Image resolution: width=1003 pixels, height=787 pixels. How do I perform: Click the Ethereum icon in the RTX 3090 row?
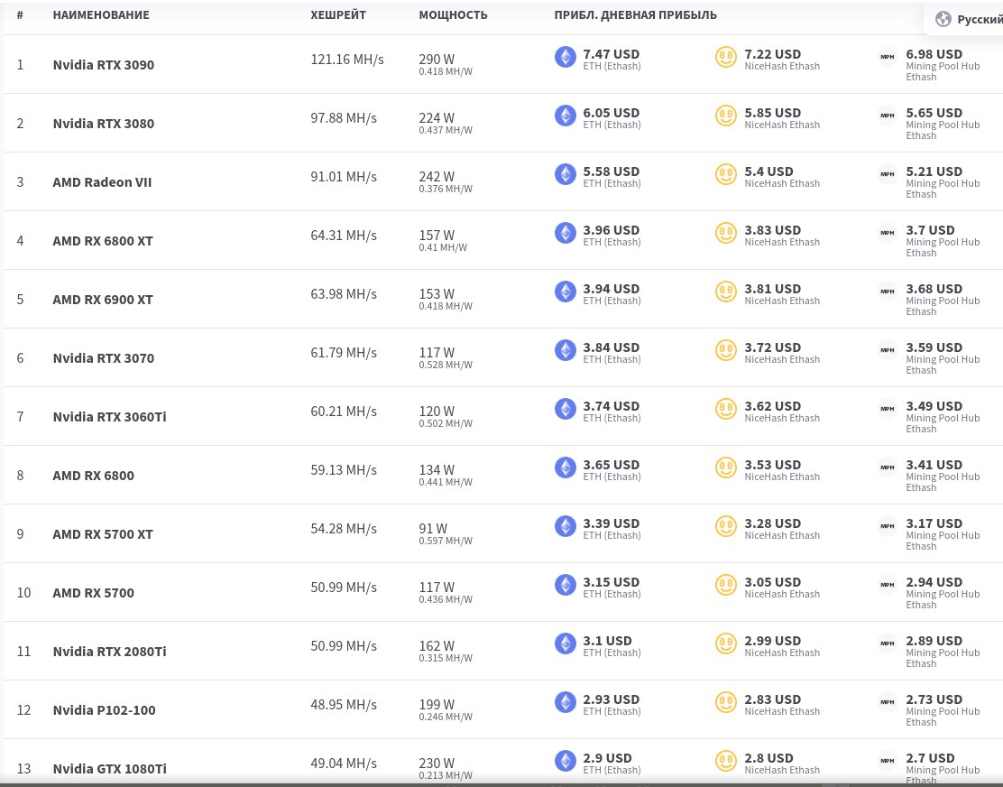click(x=565, y=57)
